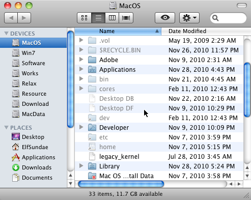Select the Desktop DF file
This screenshot has height=200, width=251.
point(159,108)
